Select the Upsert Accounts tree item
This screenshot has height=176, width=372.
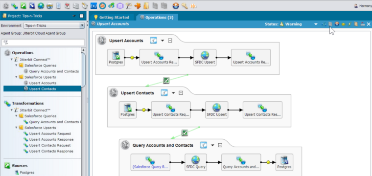(43, 83)
